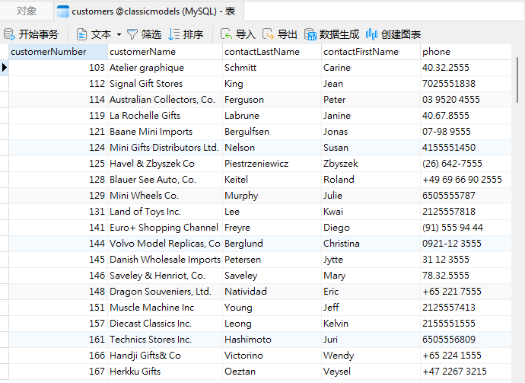
Task: Click the table icon on the customers tab
Action: pyautogui.click(x=63, y=11)
